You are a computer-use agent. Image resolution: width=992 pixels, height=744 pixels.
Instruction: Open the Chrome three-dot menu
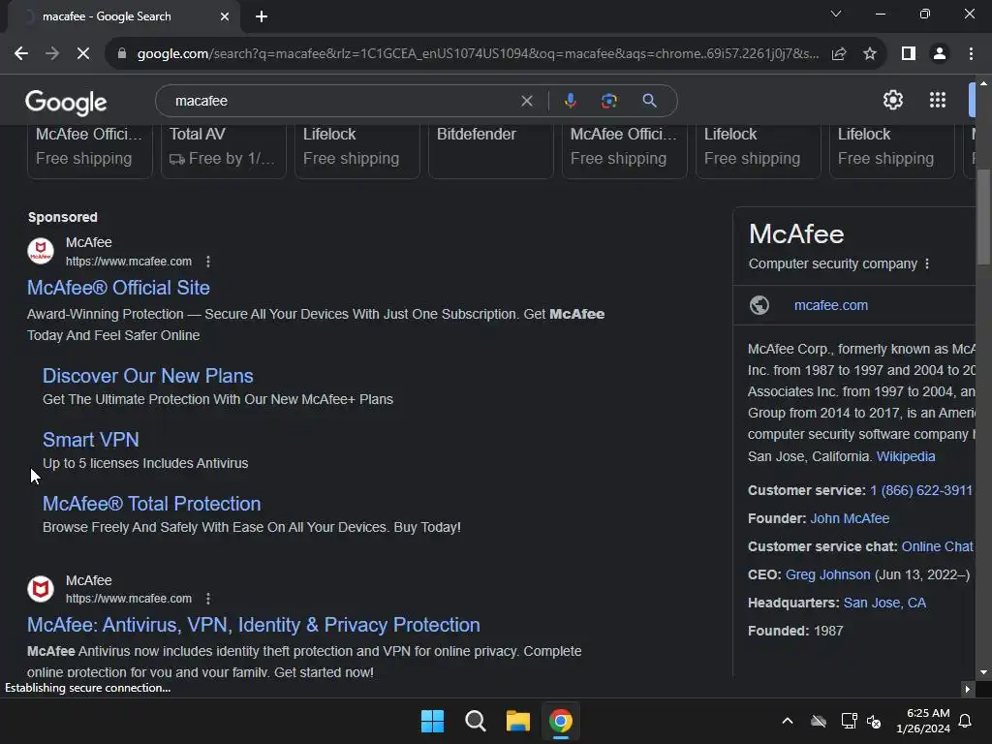click(x=971, y=54)
